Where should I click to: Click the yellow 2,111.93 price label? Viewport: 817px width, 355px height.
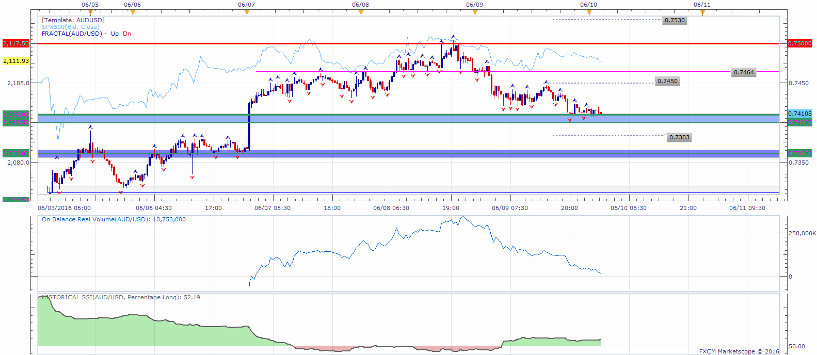(x=16, y=61)
